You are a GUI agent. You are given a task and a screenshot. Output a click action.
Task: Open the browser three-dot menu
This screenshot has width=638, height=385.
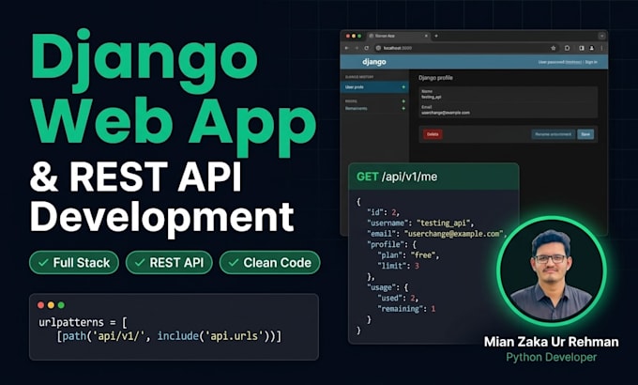point(601,48)
